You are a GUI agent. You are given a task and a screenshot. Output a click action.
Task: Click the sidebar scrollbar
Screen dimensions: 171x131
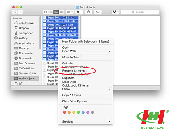click(40, 33)
